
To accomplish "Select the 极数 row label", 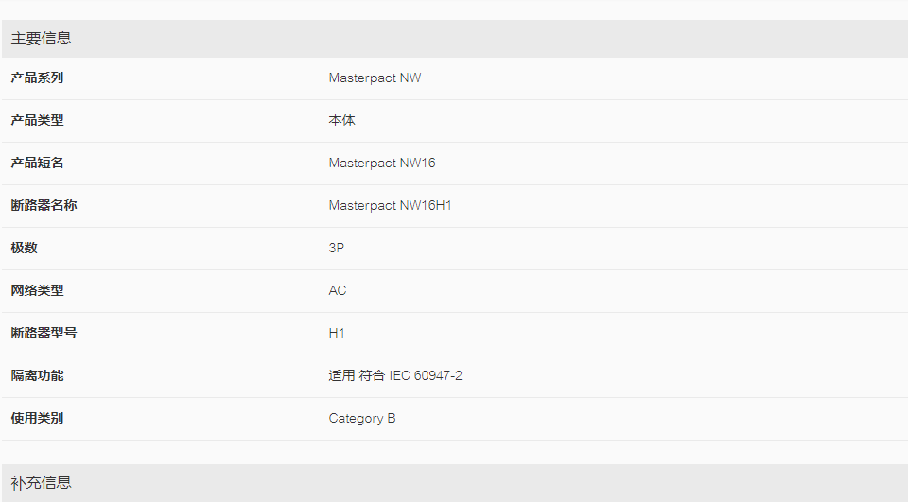I will point(25,248).
